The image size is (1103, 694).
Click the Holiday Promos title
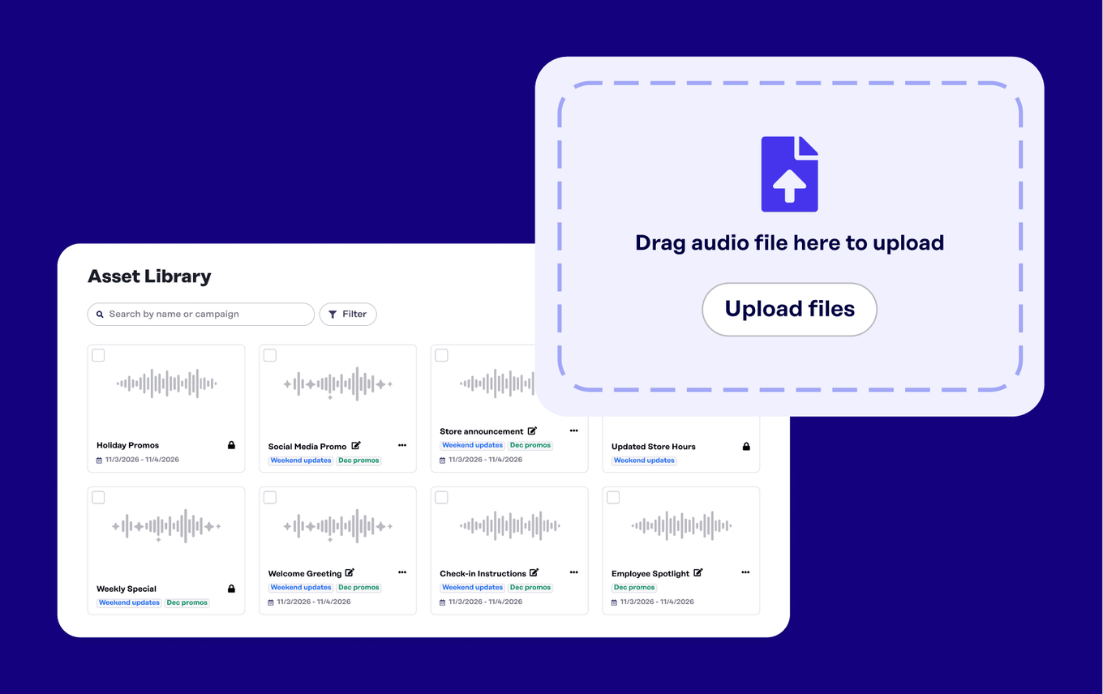click(x=128, y=445)
